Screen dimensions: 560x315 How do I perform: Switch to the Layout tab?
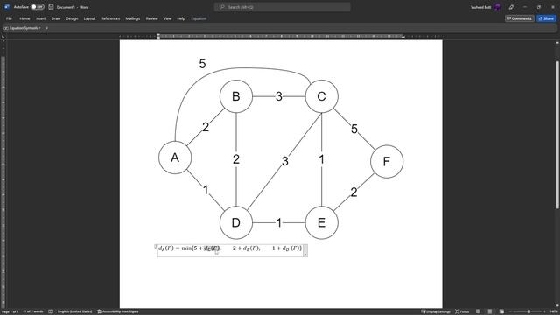click(x=89, y=18)
